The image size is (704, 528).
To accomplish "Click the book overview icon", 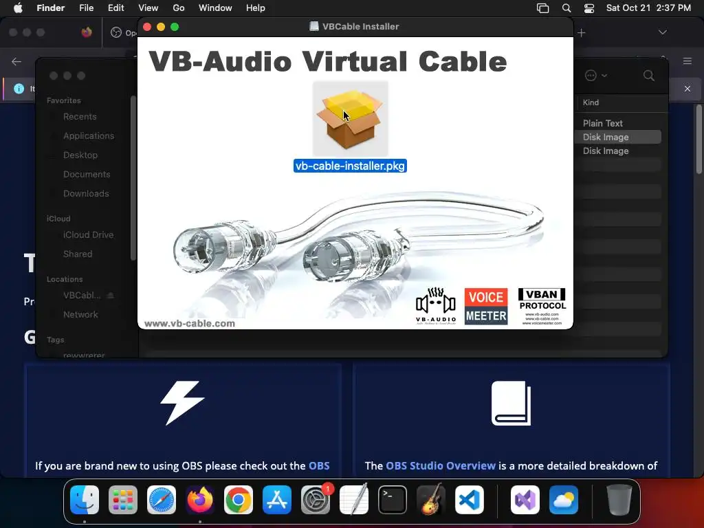I will 511,403.
